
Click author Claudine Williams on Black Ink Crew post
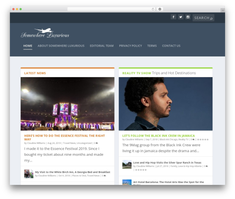[134, 139]
